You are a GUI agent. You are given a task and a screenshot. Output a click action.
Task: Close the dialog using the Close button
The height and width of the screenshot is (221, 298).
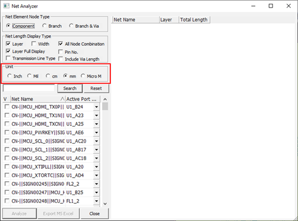[x=94, y=213]
